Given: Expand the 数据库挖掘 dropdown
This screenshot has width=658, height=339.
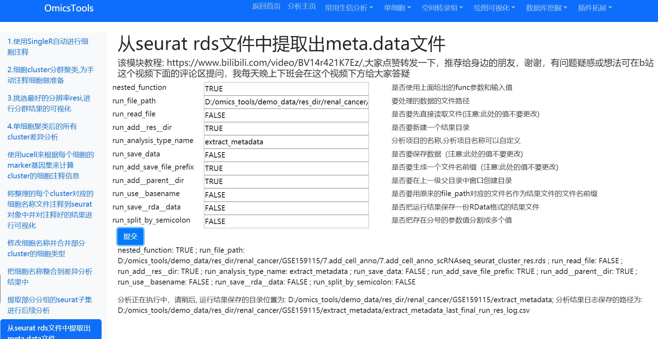Looking at the screenshot, I should 547,8.
